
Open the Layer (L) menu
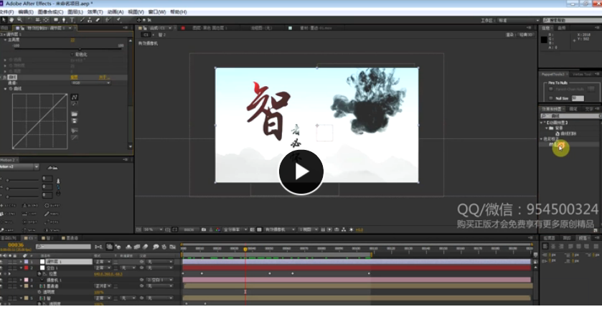click(75, 12)
